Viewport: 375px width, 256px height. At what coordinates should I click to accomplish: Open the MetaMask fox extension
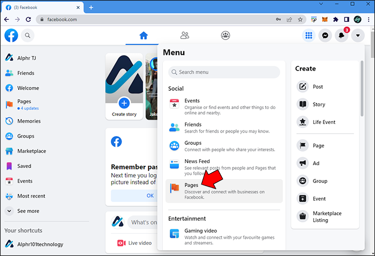point(325,19)
